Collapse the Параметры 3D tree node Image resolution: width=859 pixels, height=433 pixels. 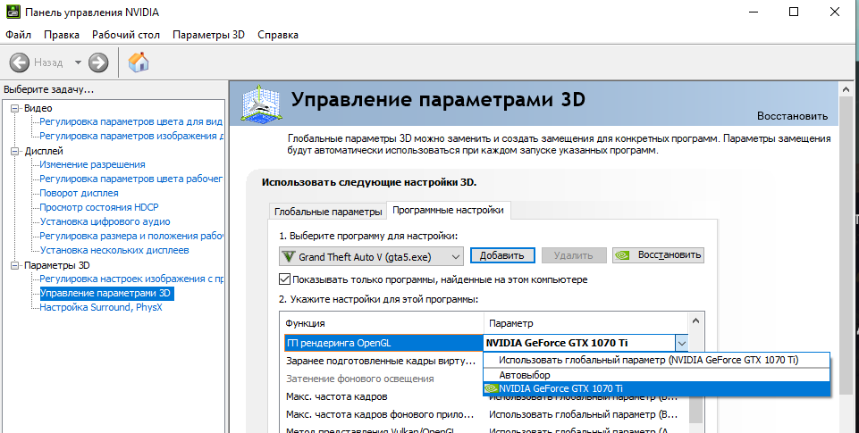click(15, 265)
